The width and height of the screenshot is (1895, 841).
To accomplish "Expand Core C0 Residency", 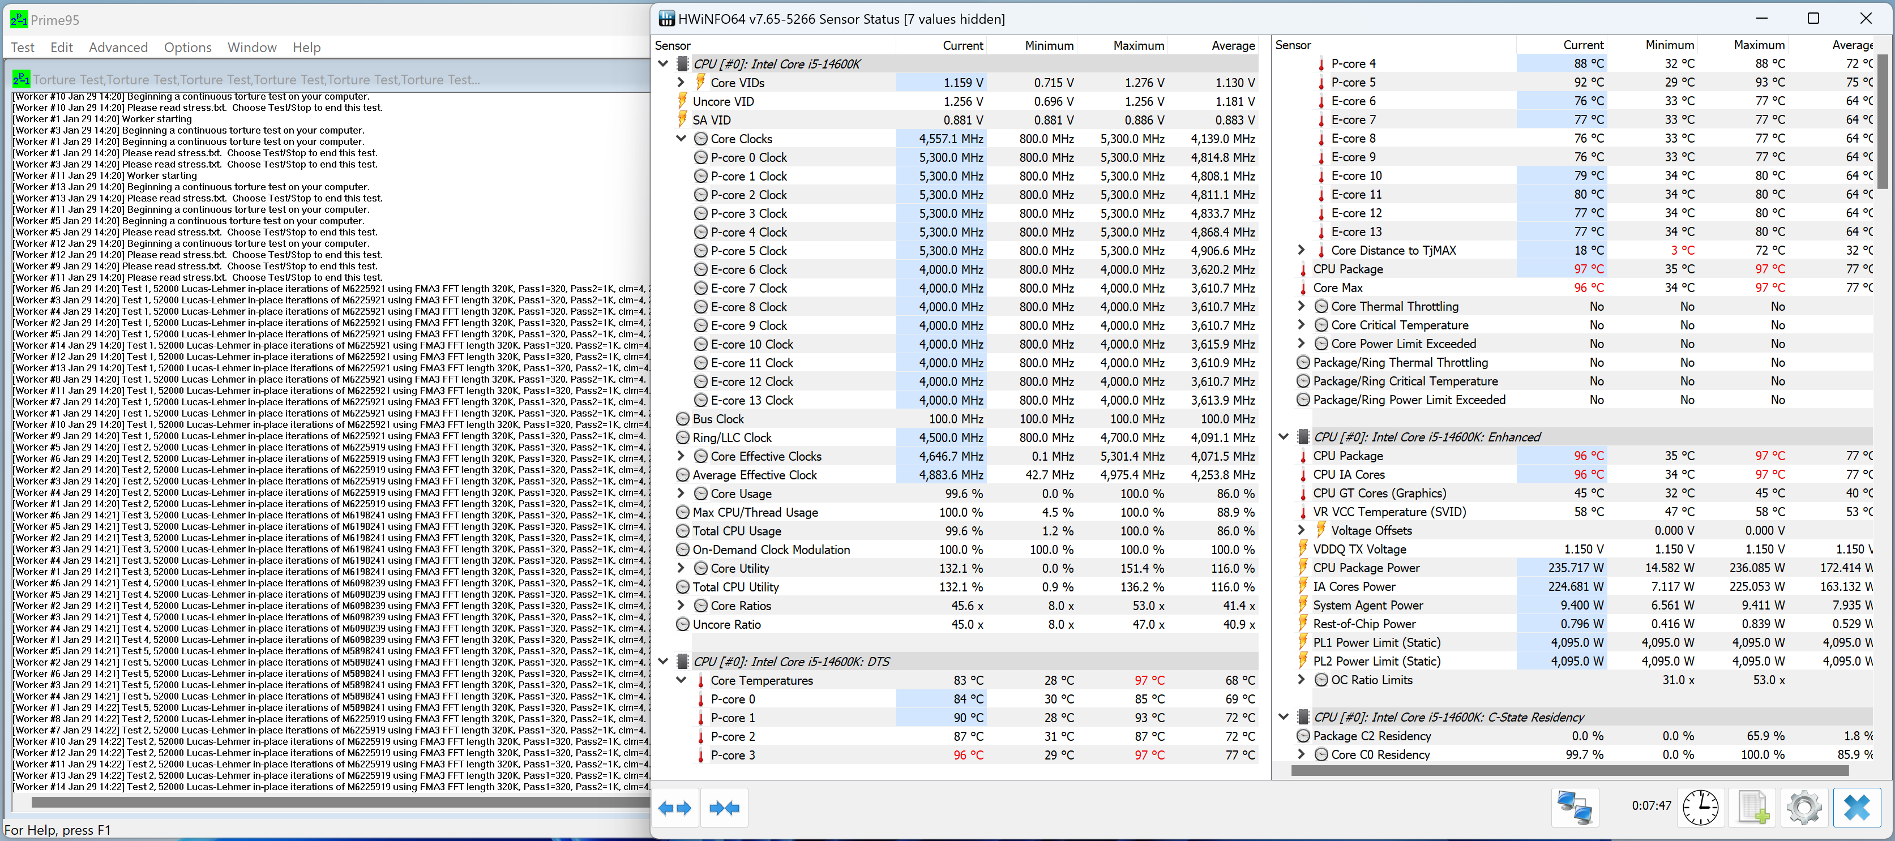I will (x=1301, y=754).
